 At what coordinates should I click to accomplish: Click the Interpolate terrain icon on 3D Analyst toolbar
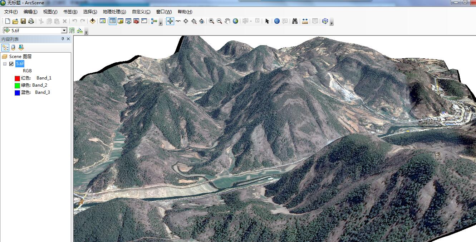80,31
